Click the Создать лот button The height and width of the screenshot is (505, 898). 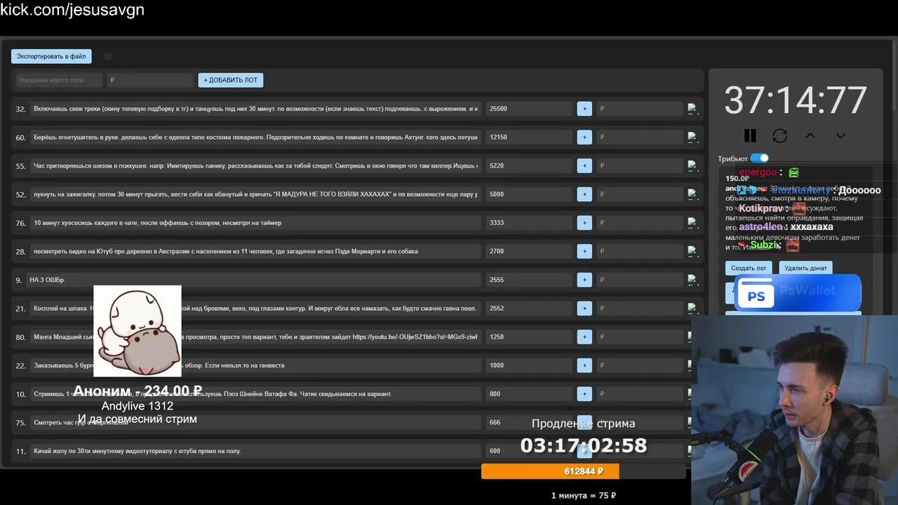(749, 268)
